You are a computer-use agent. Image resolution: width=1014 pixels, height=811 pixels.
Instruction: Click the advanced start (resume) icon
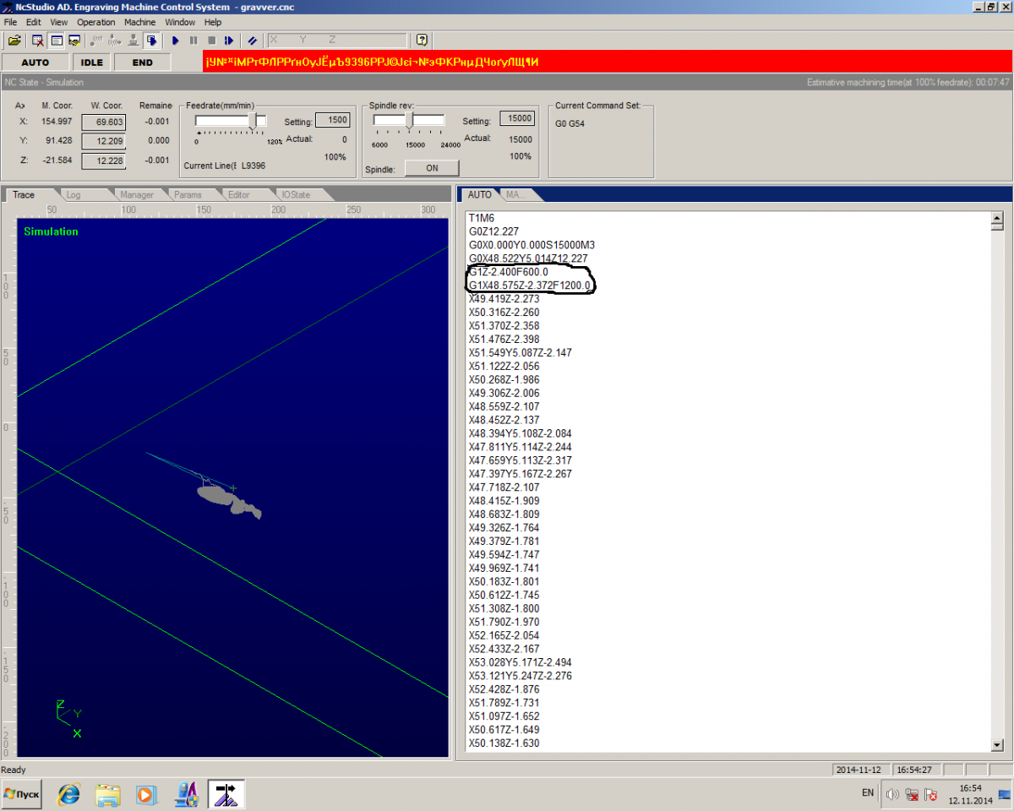pyautogui.click(x=229, y=40)
